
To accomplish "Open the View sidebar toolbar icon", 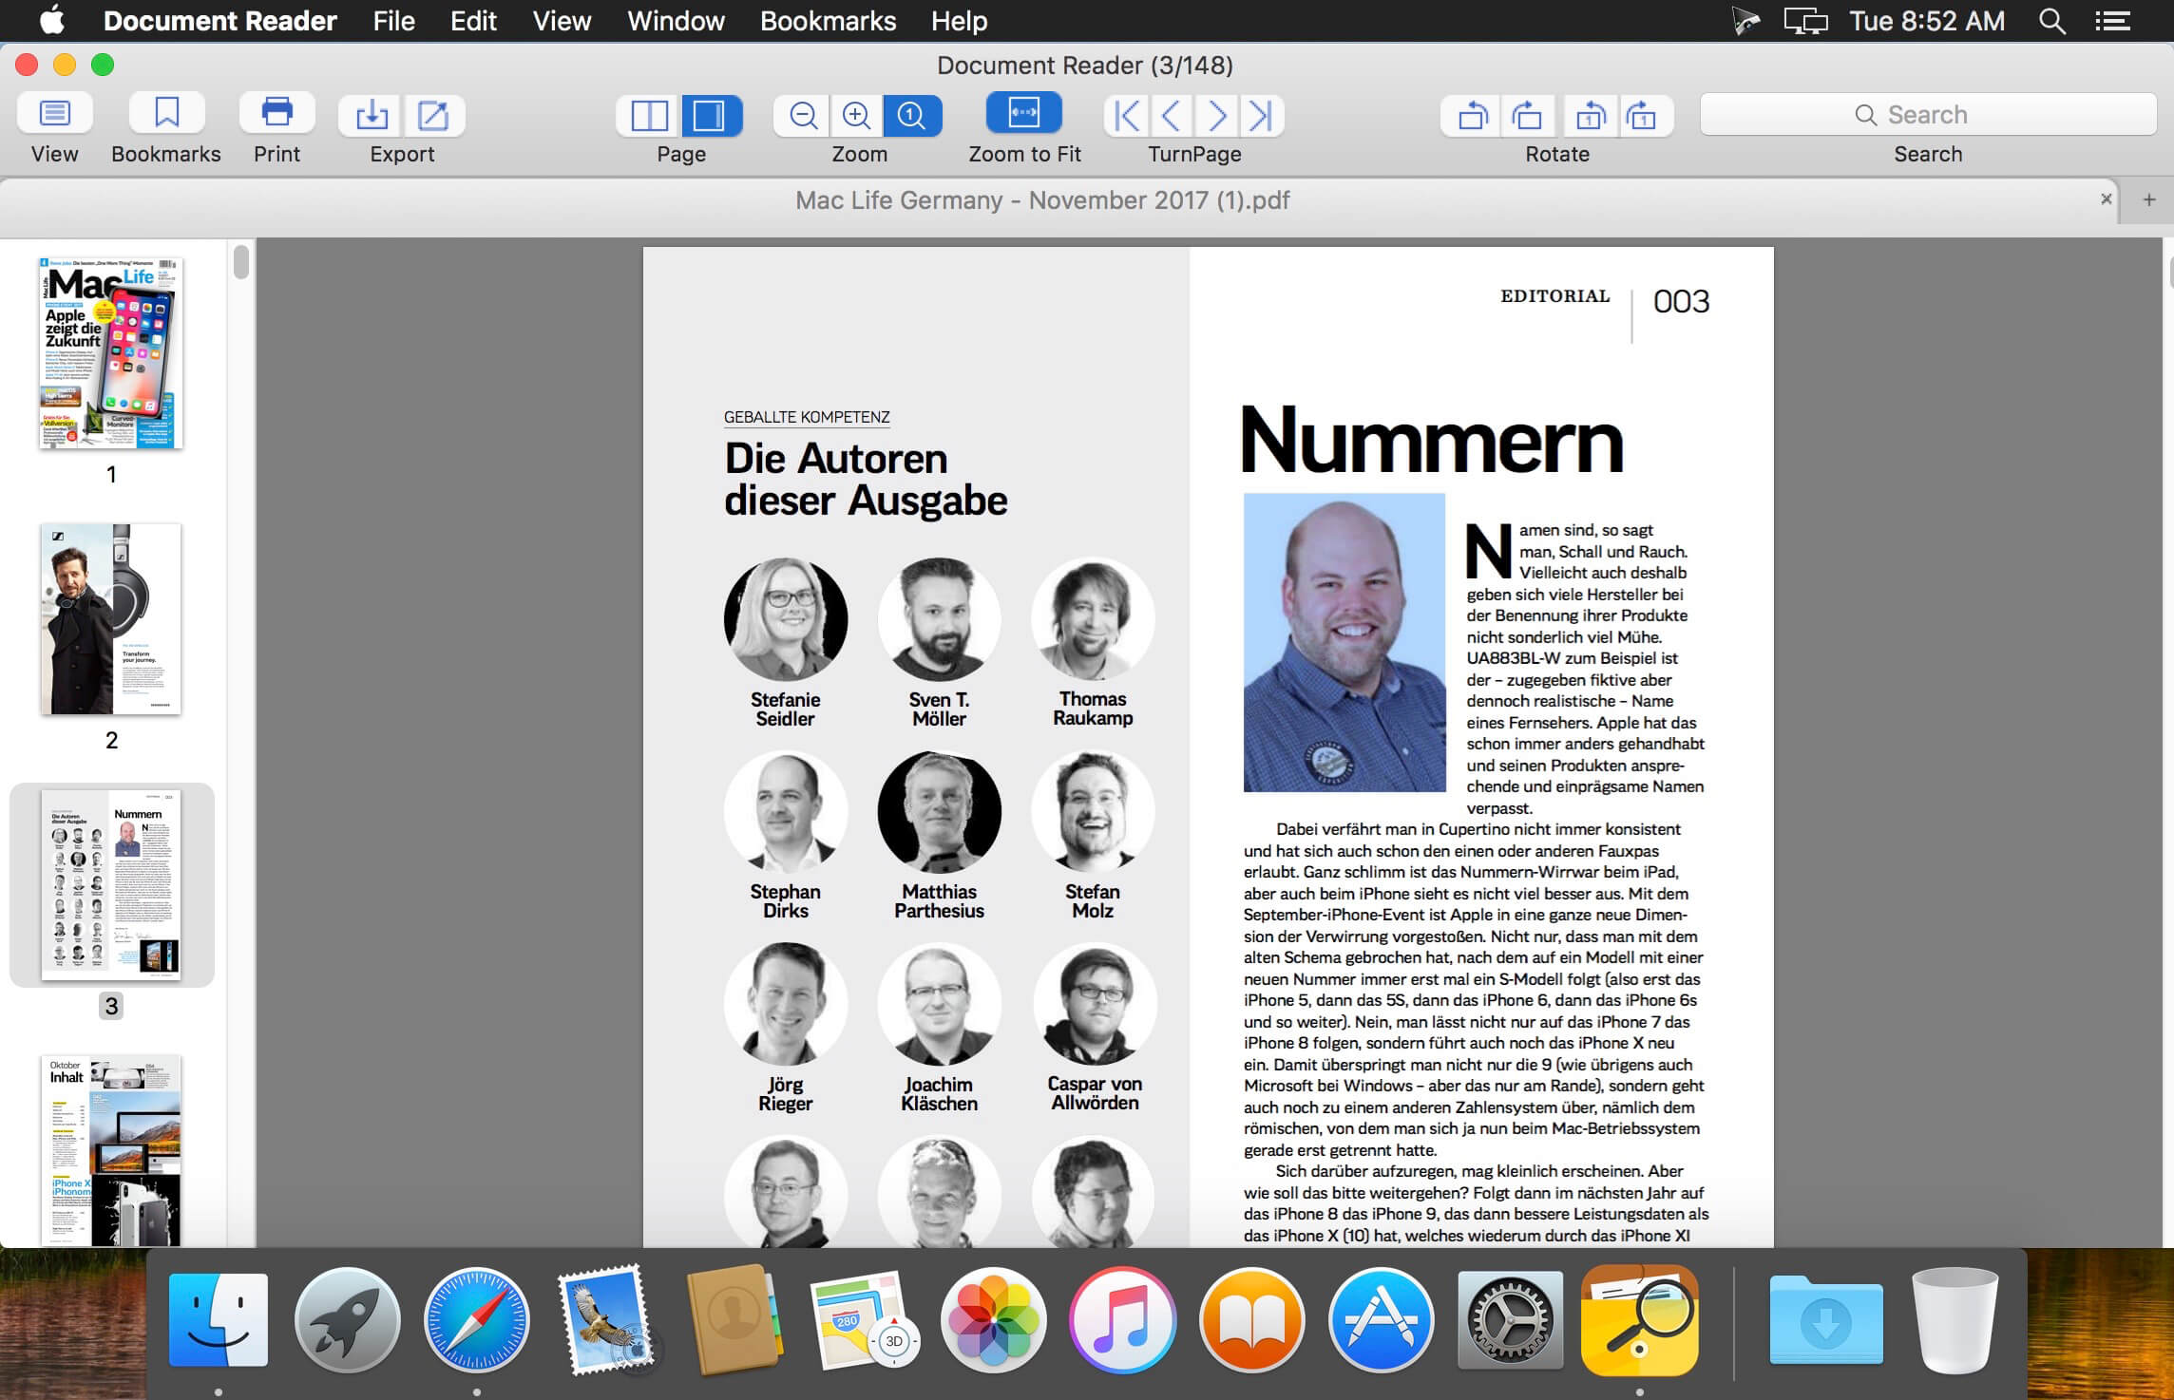I will [54, 114].
